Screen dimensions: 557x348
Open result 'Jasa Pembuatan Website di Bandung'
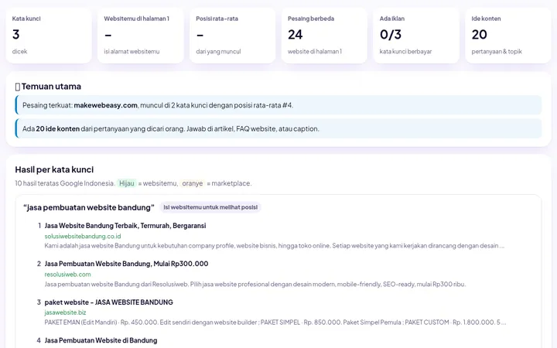[x=101, y=340]
